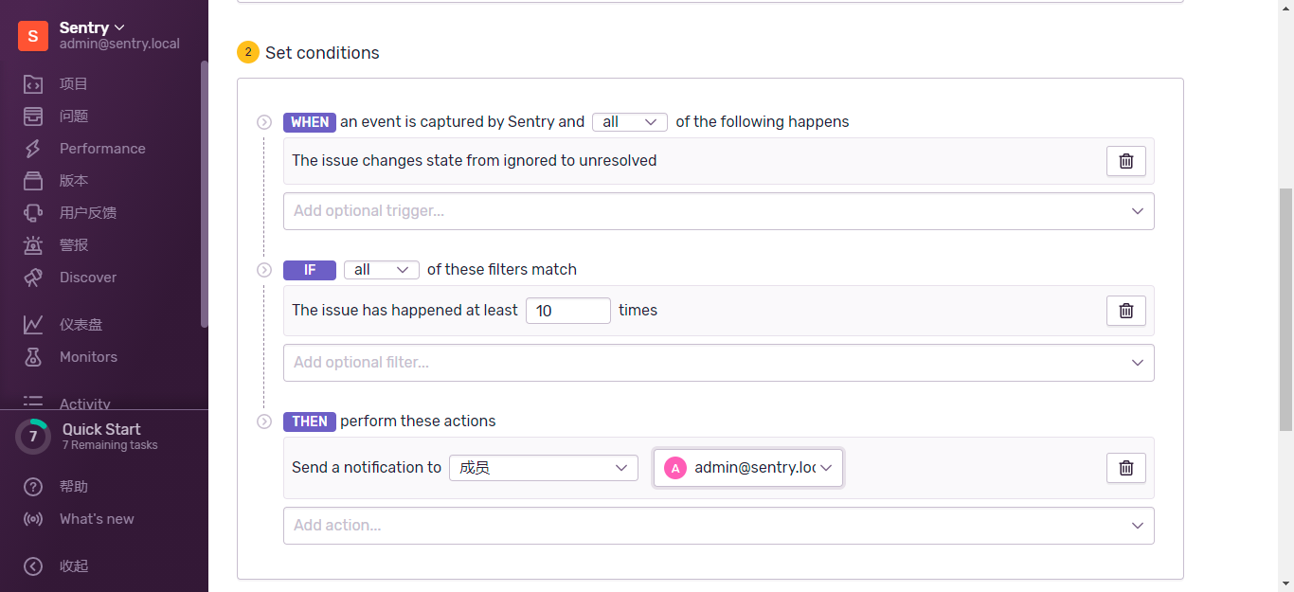Click the purple THEN badge

pos(310,422)
